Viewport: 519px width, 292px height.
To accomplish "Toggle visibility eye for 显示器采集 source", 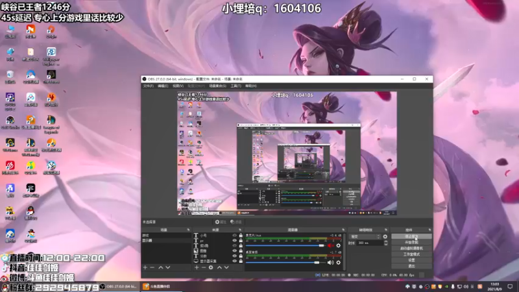I will coord(234,262).
